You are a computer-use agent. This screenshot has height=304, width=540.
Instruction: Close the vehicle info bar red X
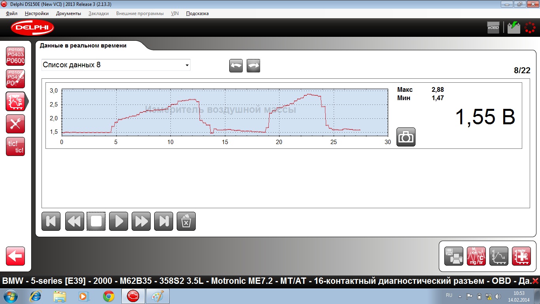536,281
